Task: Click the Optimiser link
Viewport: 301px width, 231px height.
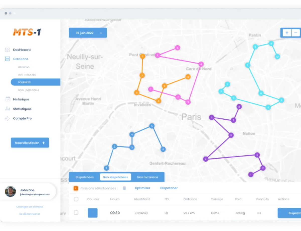Action: (142, 188)
